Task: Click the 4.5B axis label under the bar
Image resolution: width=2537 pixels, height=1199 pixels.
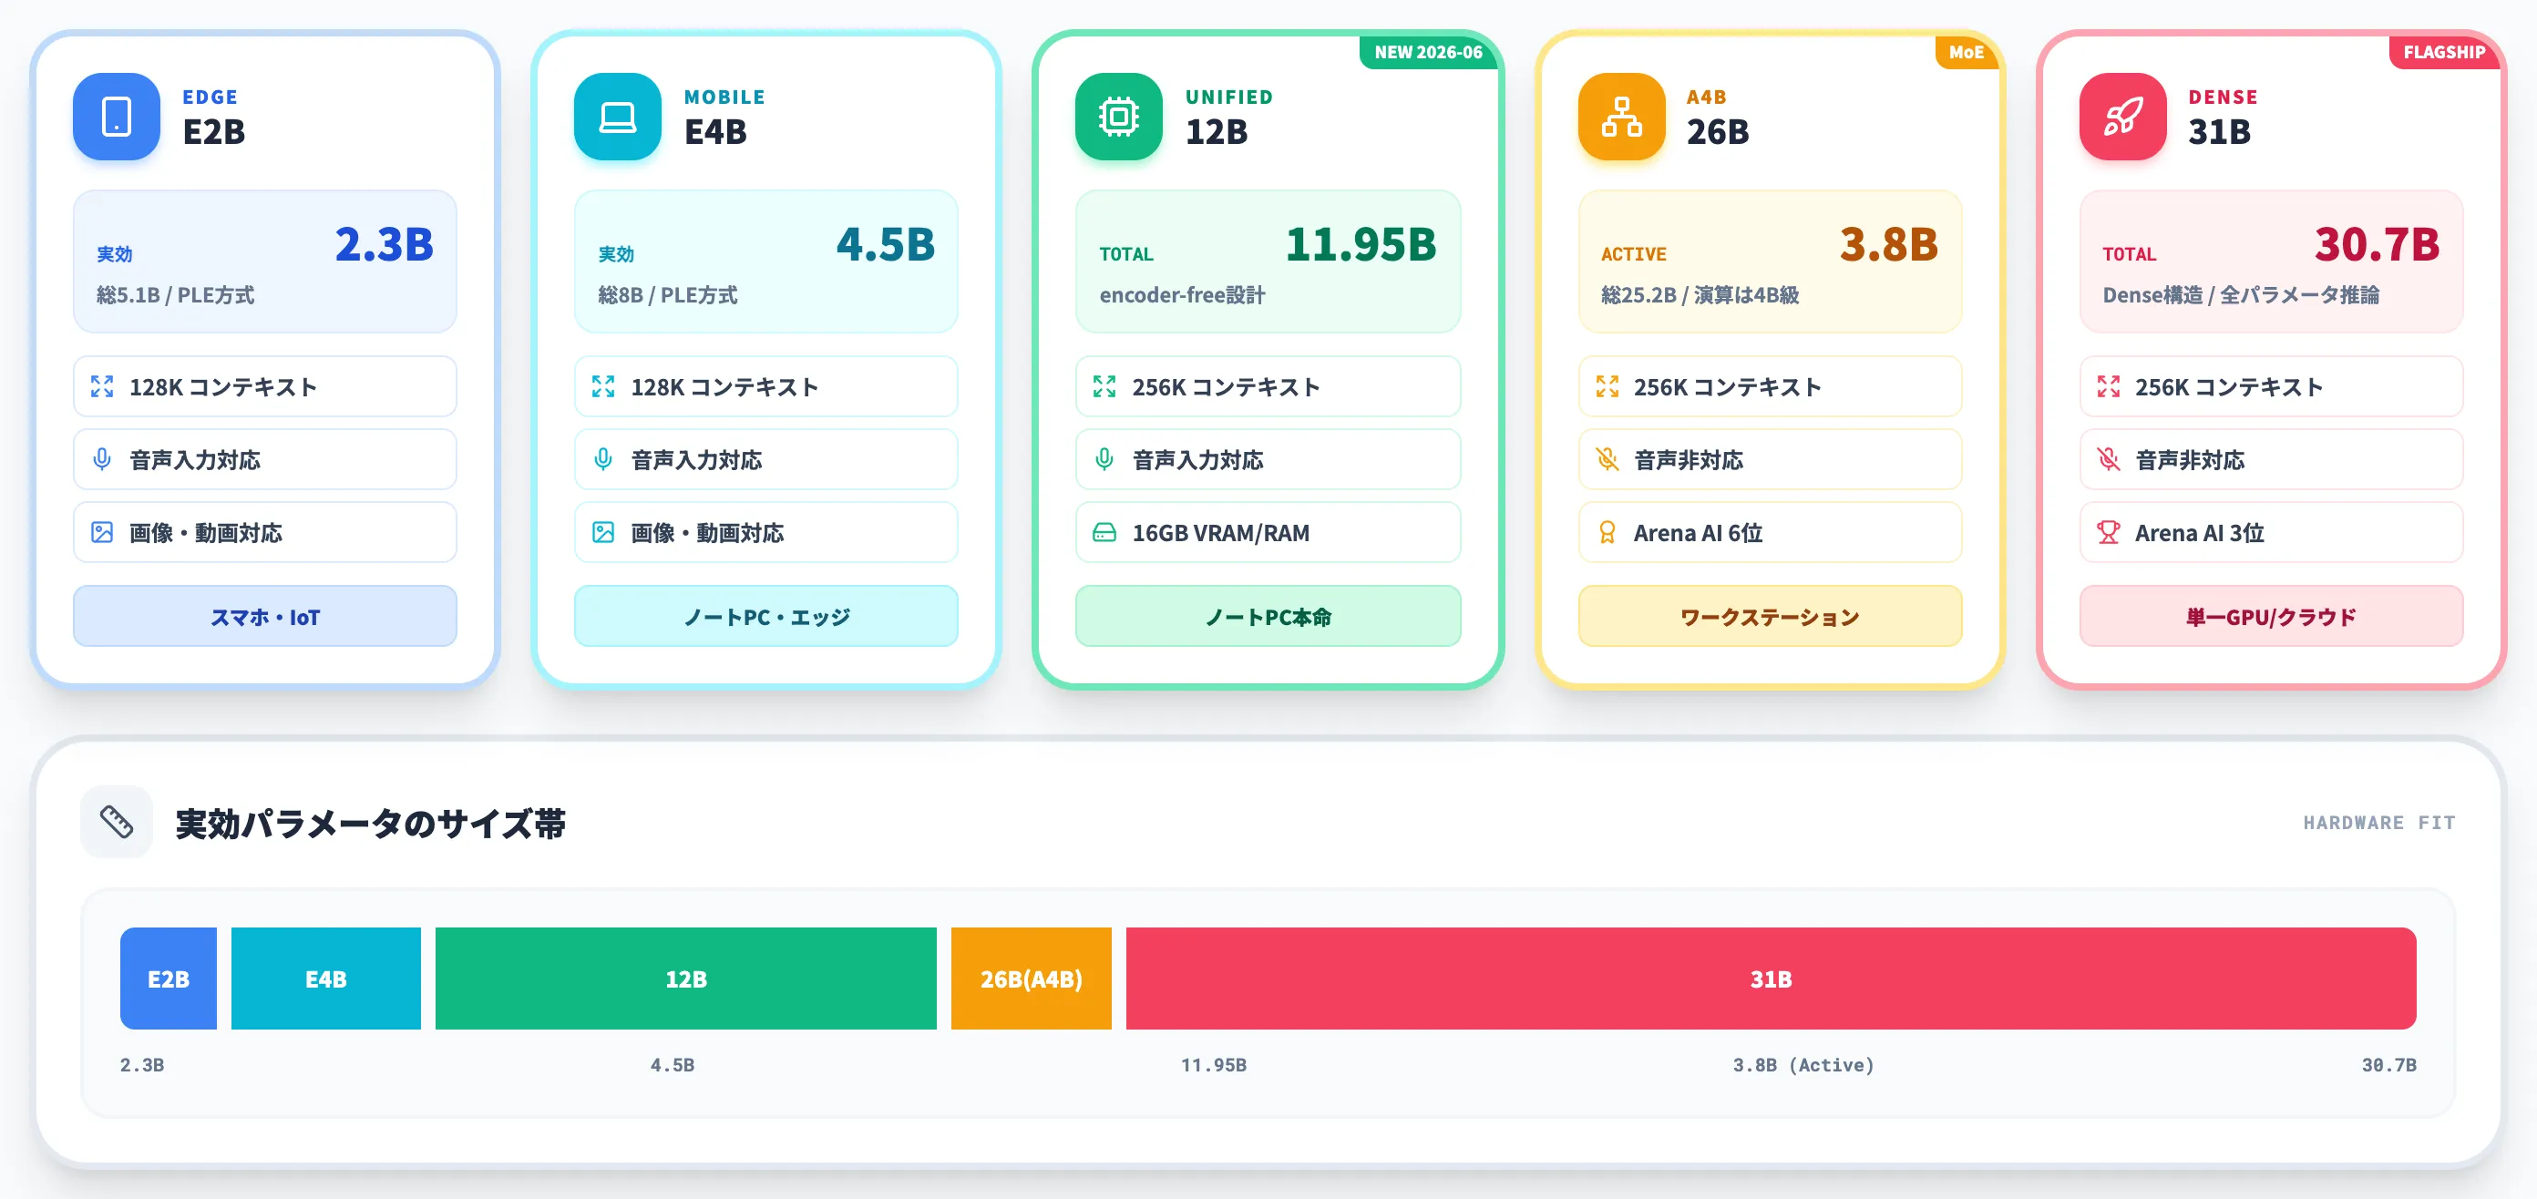Action: pos(672,1065)
